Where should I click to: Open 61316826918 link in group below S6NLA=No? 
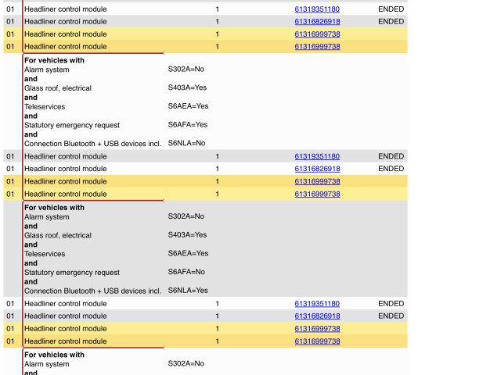[317, 169]
